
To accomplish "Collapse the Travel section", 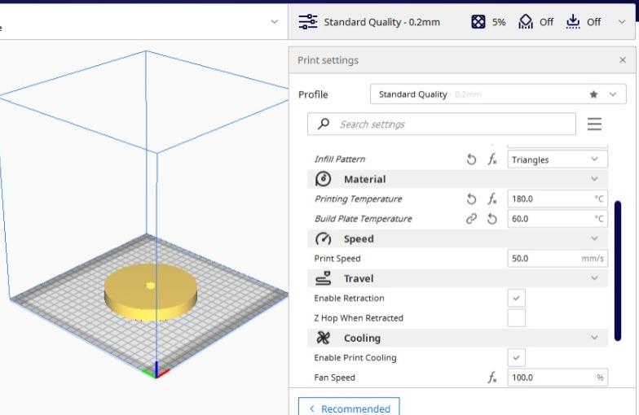I will 594,278.
